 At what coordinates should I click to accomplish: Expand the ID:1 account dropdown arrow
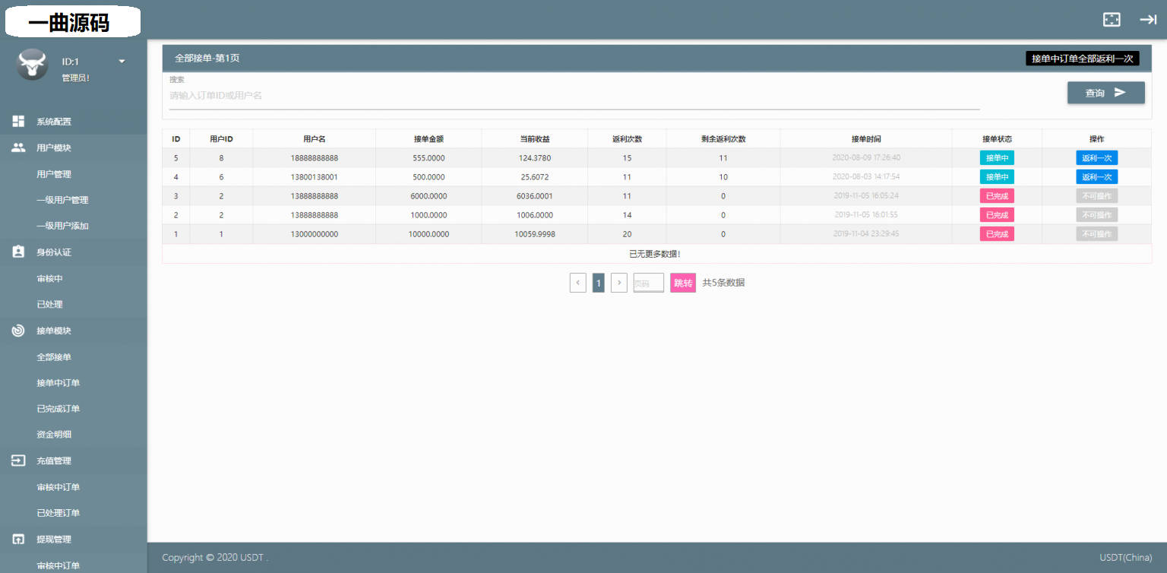(x=122, y=62)
